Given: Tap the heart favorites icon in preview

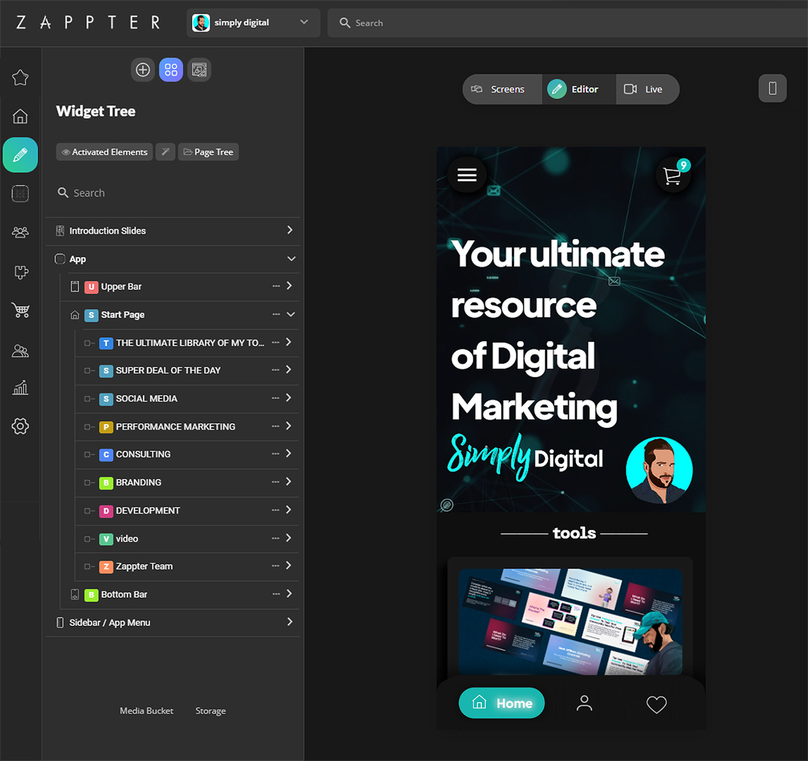Looking at the screenshot, I should (x=656, y=704).
